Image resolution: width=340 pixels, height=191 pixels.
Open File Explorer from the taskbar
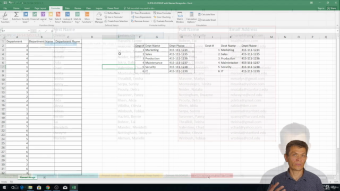pos(30,187)
